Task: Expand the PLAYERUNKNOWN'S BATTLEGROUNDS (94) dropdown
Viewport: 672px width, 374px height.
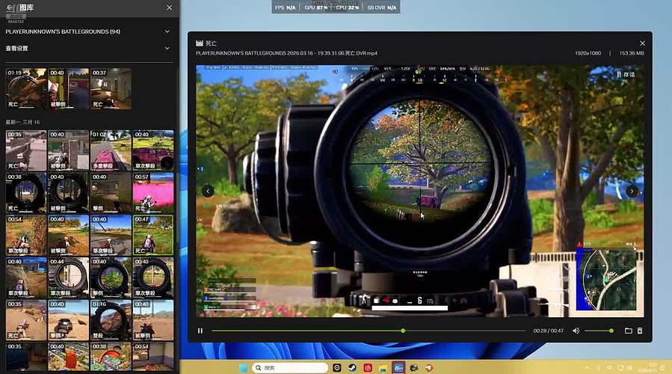Action: (x=167, y=31)
